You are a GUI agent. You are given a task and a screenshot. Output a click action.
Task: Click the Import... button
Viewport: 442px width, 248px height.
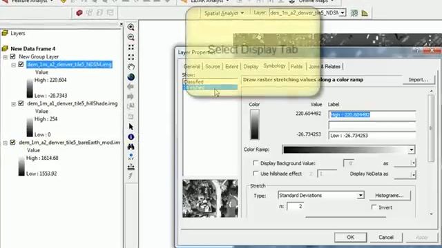[418, 80]
